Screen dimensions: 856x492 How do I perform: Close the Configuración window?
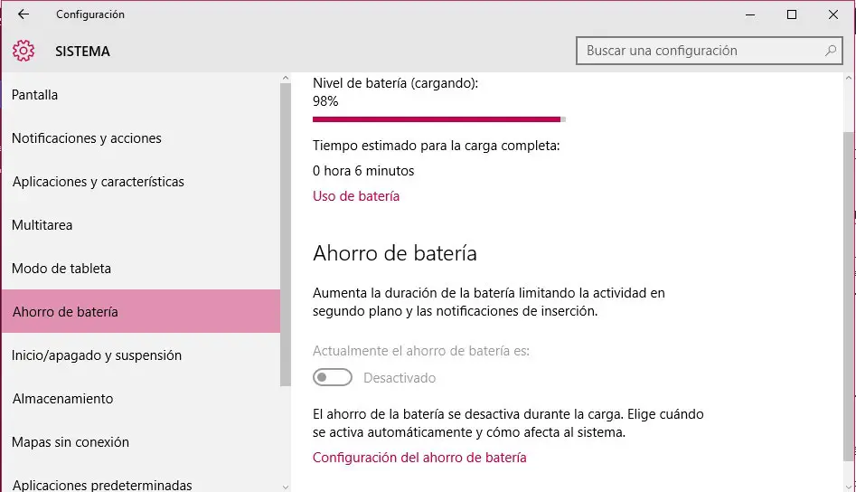pos(833,14)
